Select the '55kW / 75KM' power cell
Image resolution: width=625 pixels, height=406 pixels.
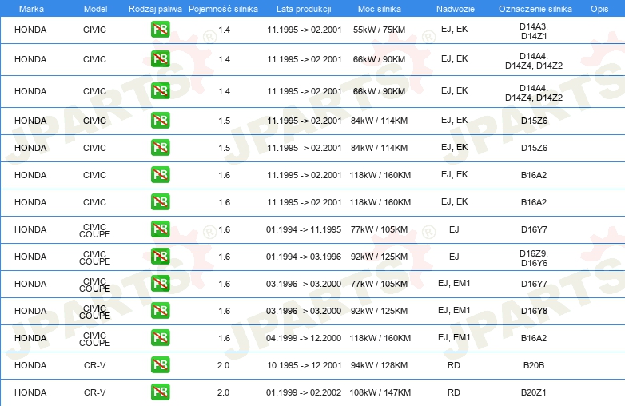[379, 30]
